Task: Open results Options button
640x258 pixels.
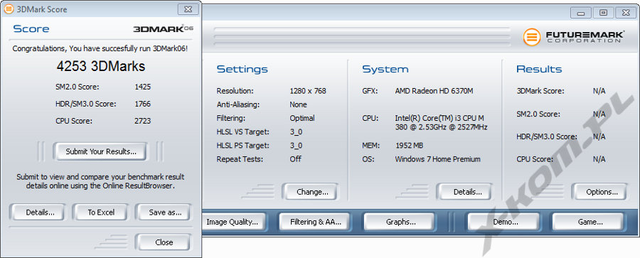Action: (x=602, y=192)
